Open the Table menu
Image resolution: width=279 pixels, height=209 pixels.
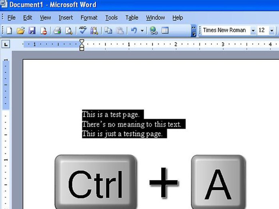point(132,18)
